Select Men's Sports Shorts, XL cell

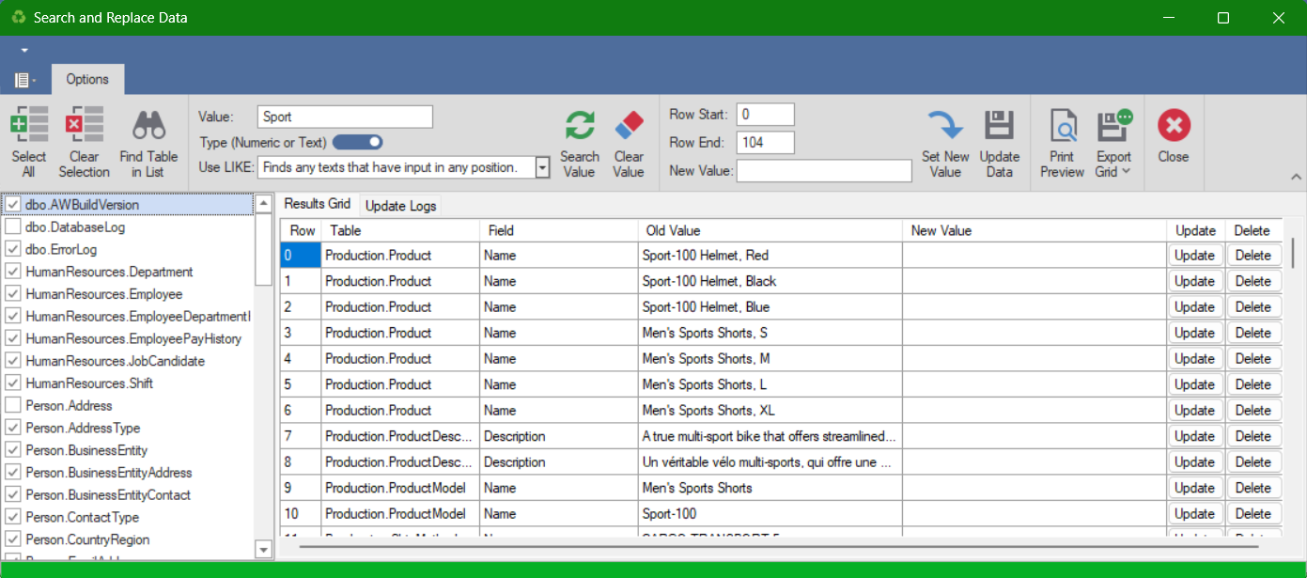[770, 411]
